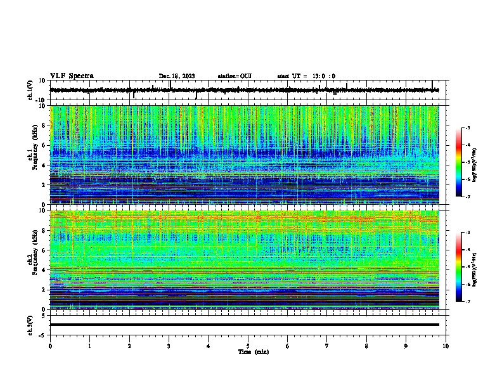Click the "4" time axis tick label
Image resolution: width=502 pixels, height=388 pixels.
(209, 346)
